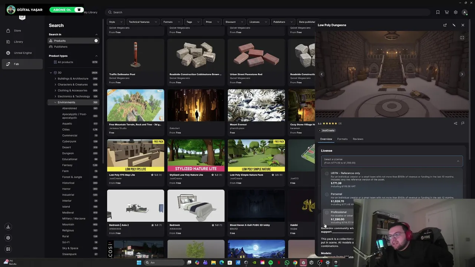Viewport: 475px width, 267px height.
Task: Open File Explorer from the taskbar
Action: point(213,263)
